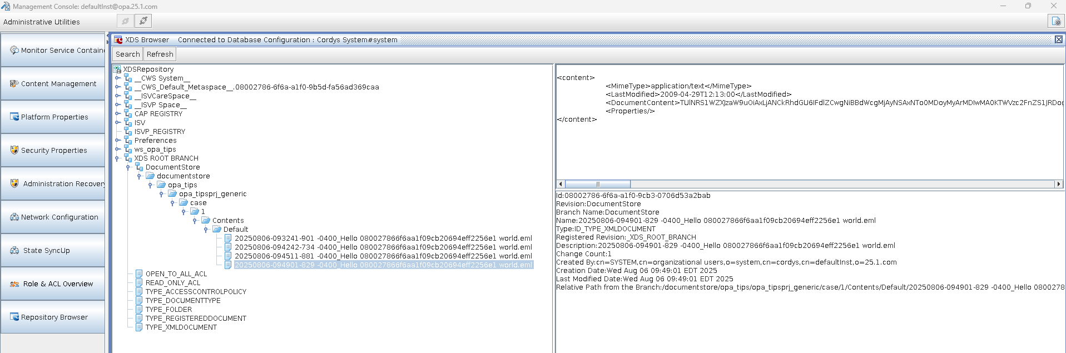Viewport: 1066px width, 353px height.
Task: Click the top-right console settings icon
Action: (x=1055, y=21)
